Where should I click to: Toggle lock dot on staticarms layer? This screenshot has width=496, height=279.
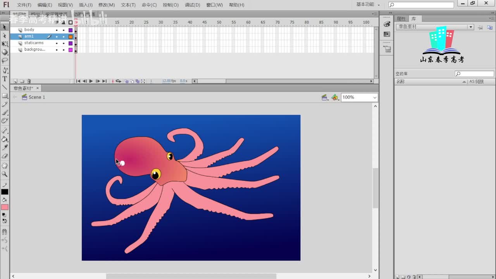[64, 43]
